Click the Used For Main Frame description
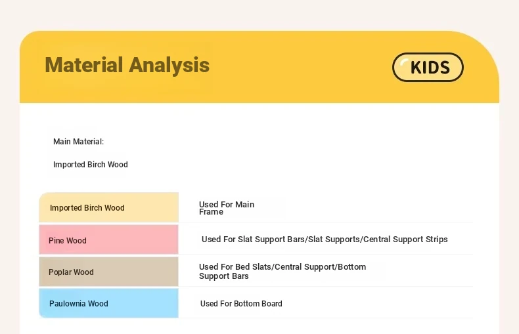This screenshot has height=334, width=519. [227, 208]
